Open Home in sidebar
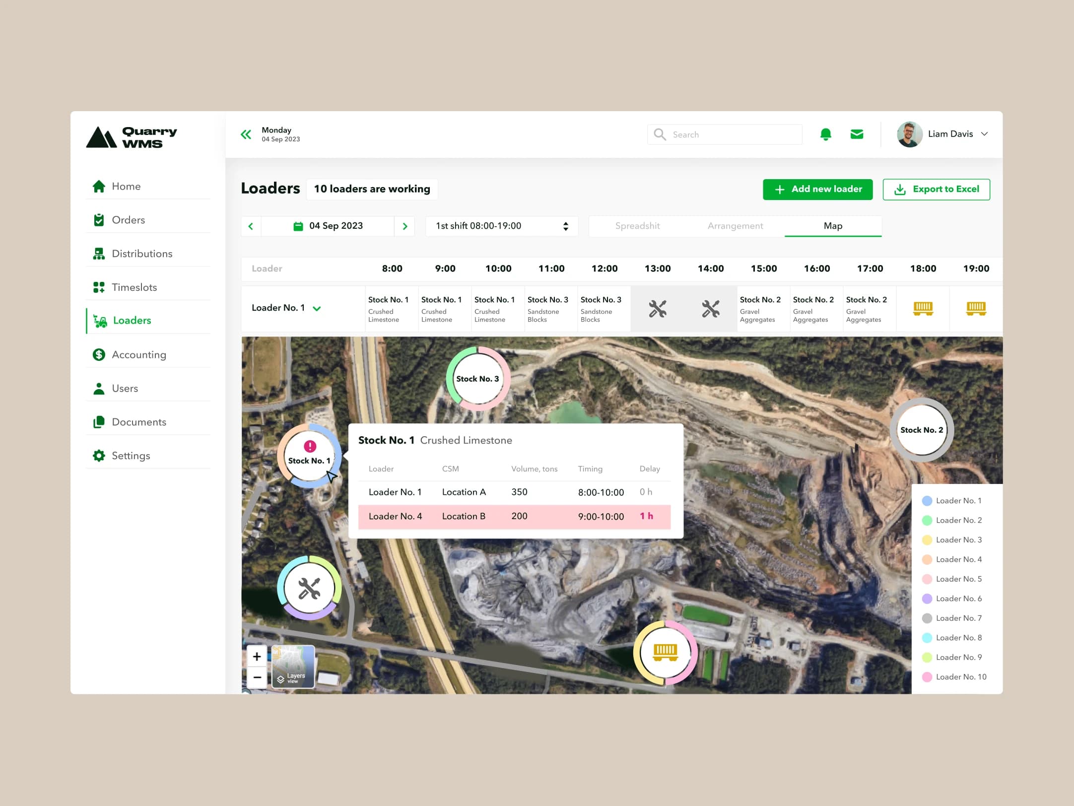The height and width of the screenshot is (806, 1074). pyautogui.click(x=148, y=186)
